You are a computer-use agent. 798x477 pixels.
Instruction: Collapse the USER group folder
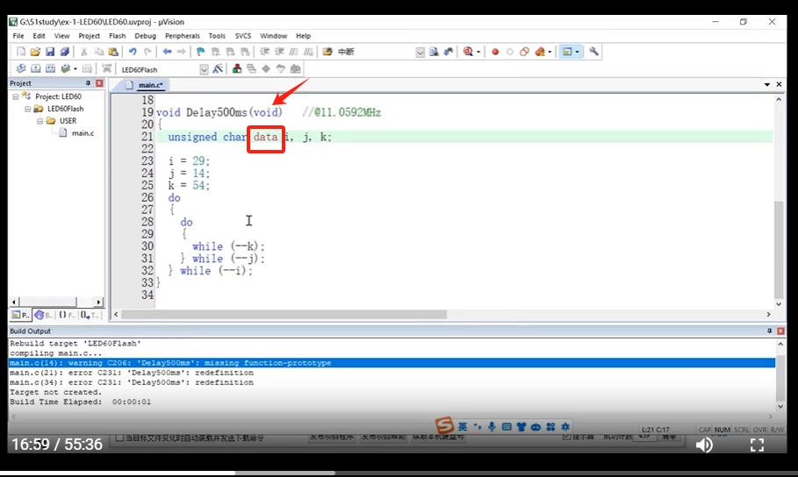click(40, 121)
